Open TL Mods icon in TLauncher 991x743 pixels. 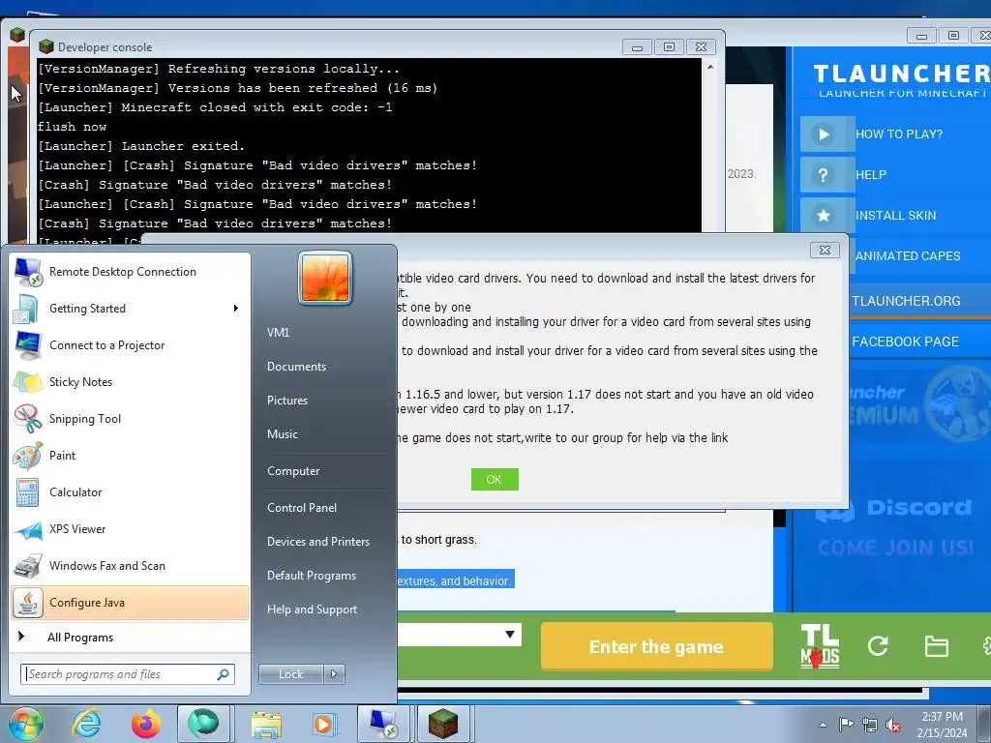point(820,646)
